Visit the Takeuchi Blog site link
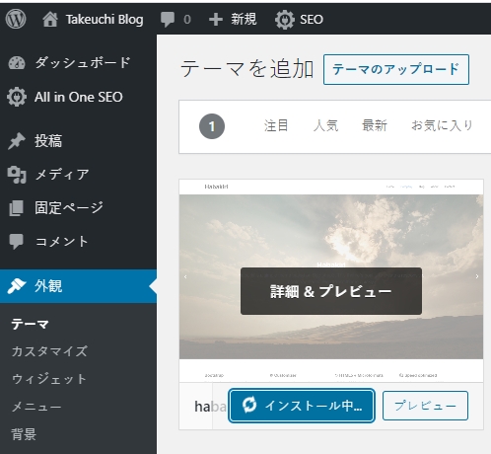Viewport: 491px width, 454px height. pos(105,20)
